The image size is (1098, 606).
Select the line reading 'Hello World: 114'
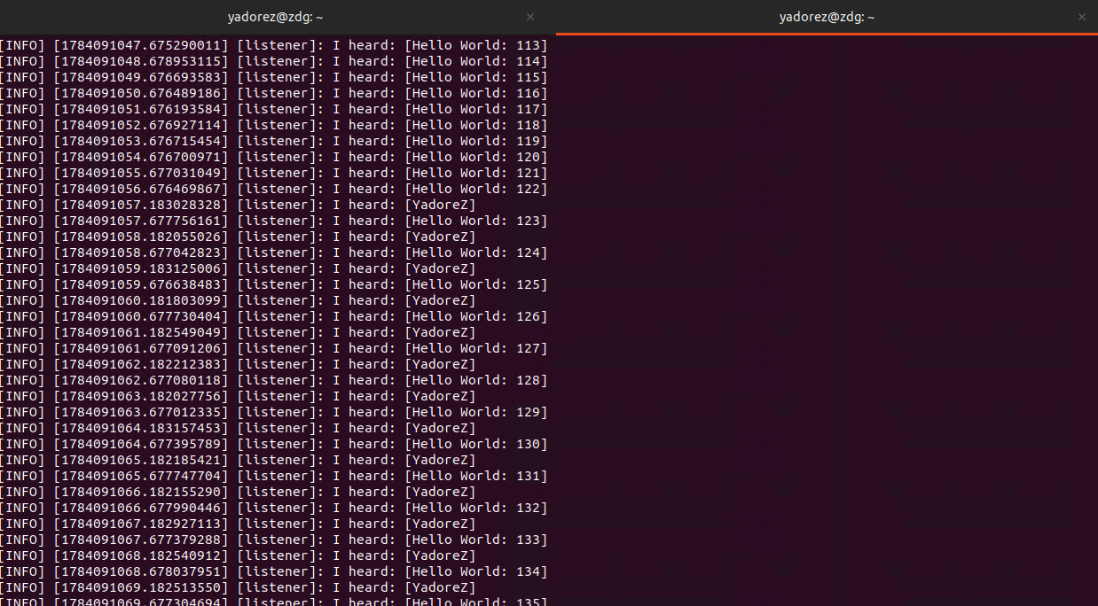click(274, 61)
